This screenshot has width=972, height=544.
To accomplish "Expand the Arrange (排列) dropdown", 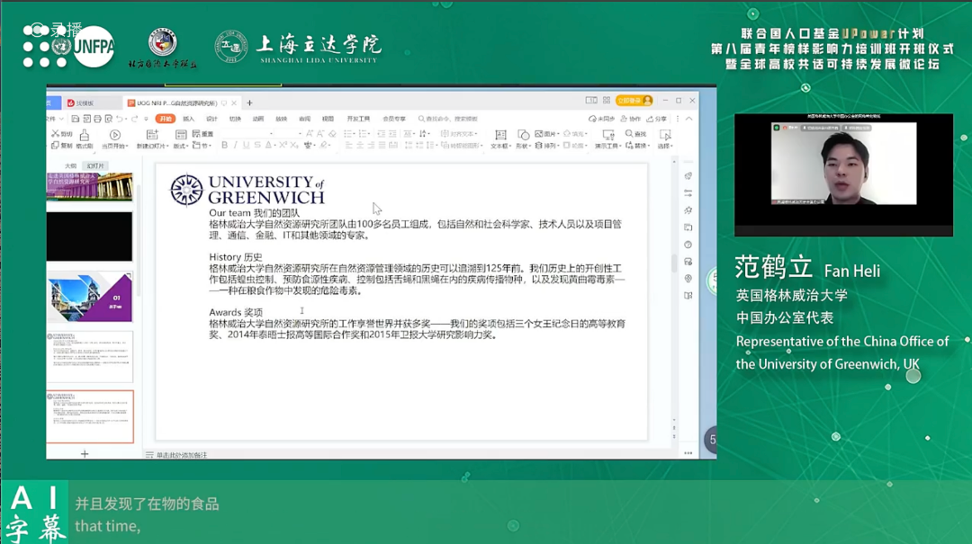I will coord(547,146).
